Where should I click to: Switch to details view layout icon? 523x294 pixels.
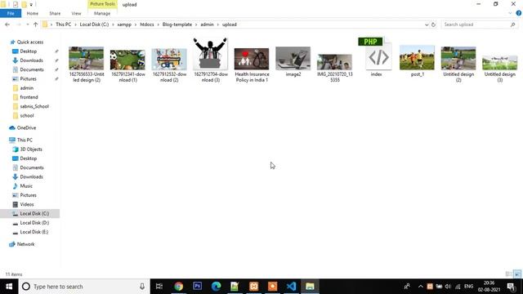(508, 274)
